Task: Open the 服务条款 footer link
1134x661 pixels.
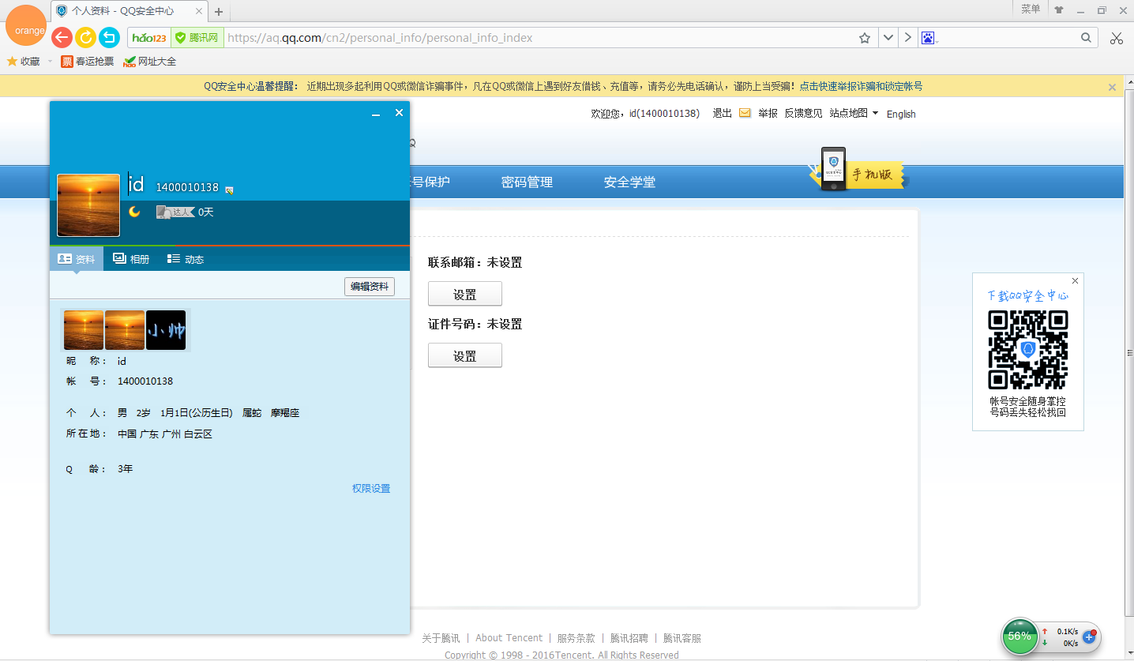Action: (576, 638)
